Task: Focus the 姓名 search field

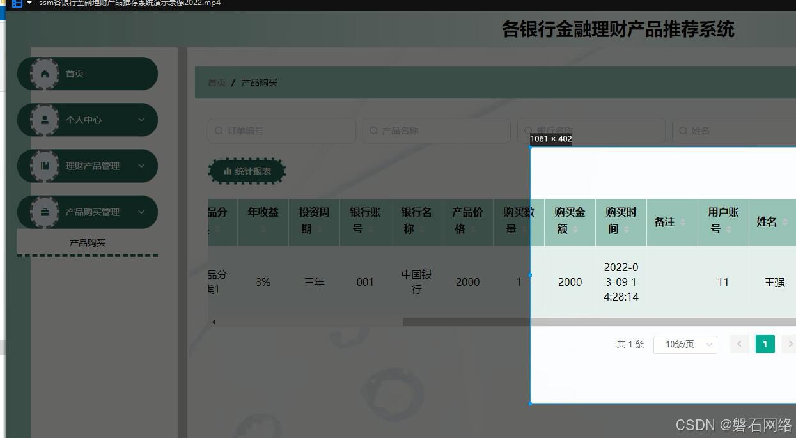Action: [734, 130]
